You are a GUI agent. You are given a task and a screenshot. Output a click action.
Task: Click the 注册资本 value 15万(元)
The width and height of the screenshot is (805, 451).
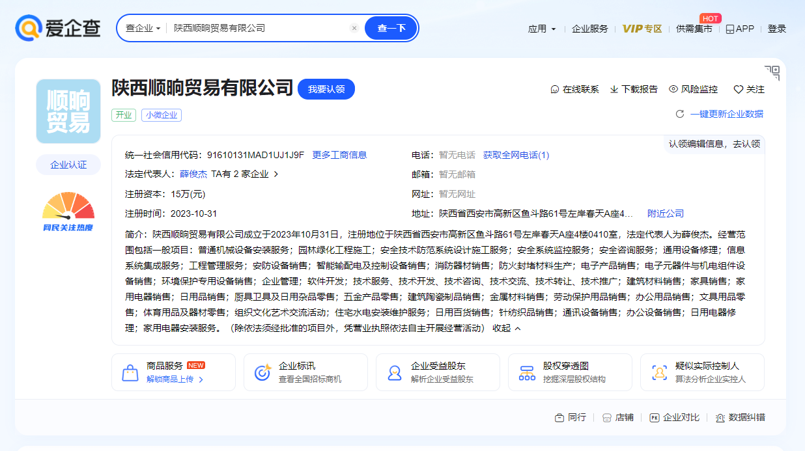coord(188,194)
